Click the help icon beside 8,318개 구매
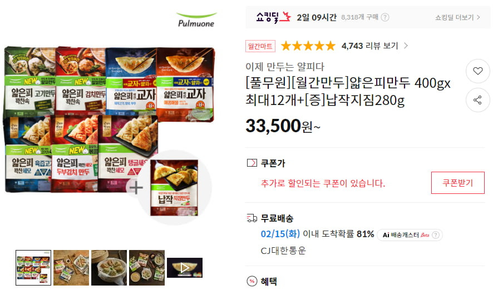Image resolution: width=493 pixels, height=290 pixels. tap(385, 17)
